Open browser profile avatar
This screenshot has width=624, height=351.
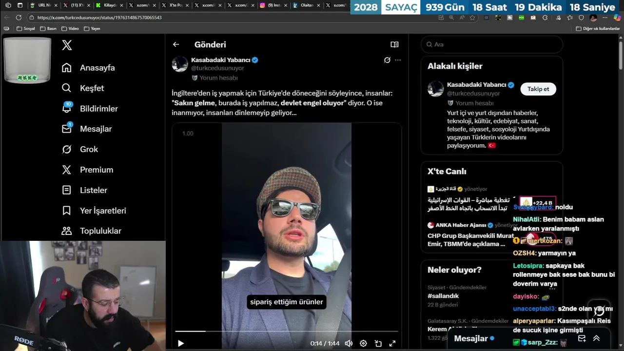click(x=593, y=18)
